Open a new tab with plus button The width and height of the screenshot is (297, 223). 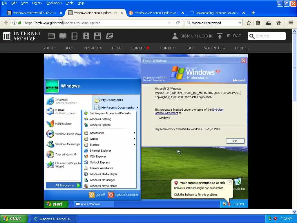pyautogui.click(x=253, y=13)
